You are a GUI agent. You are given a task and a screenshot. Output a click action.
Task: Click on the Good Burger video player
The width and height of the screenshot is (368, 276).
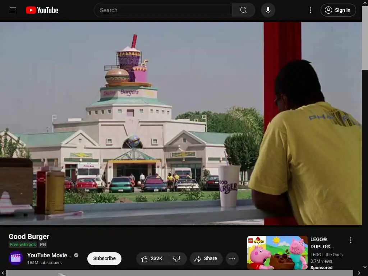pos(181,124)
